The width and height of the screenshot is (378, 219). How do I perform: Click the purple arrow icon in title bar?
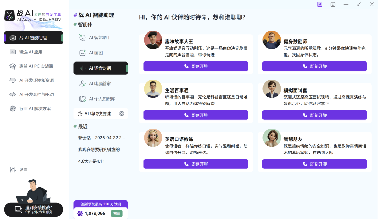pos(320,4)
